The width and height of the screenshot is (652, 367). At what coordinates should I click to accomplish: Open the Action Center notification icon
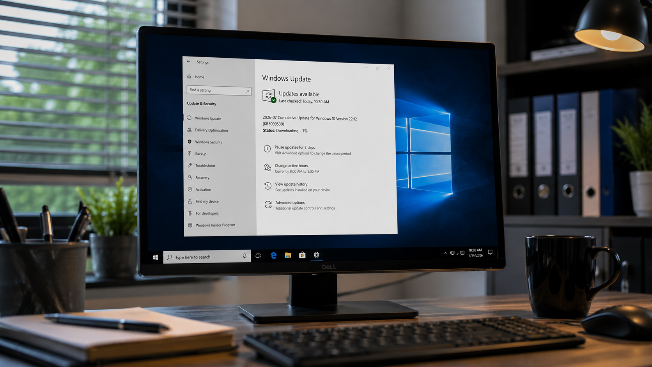click(x=490, y=252)
